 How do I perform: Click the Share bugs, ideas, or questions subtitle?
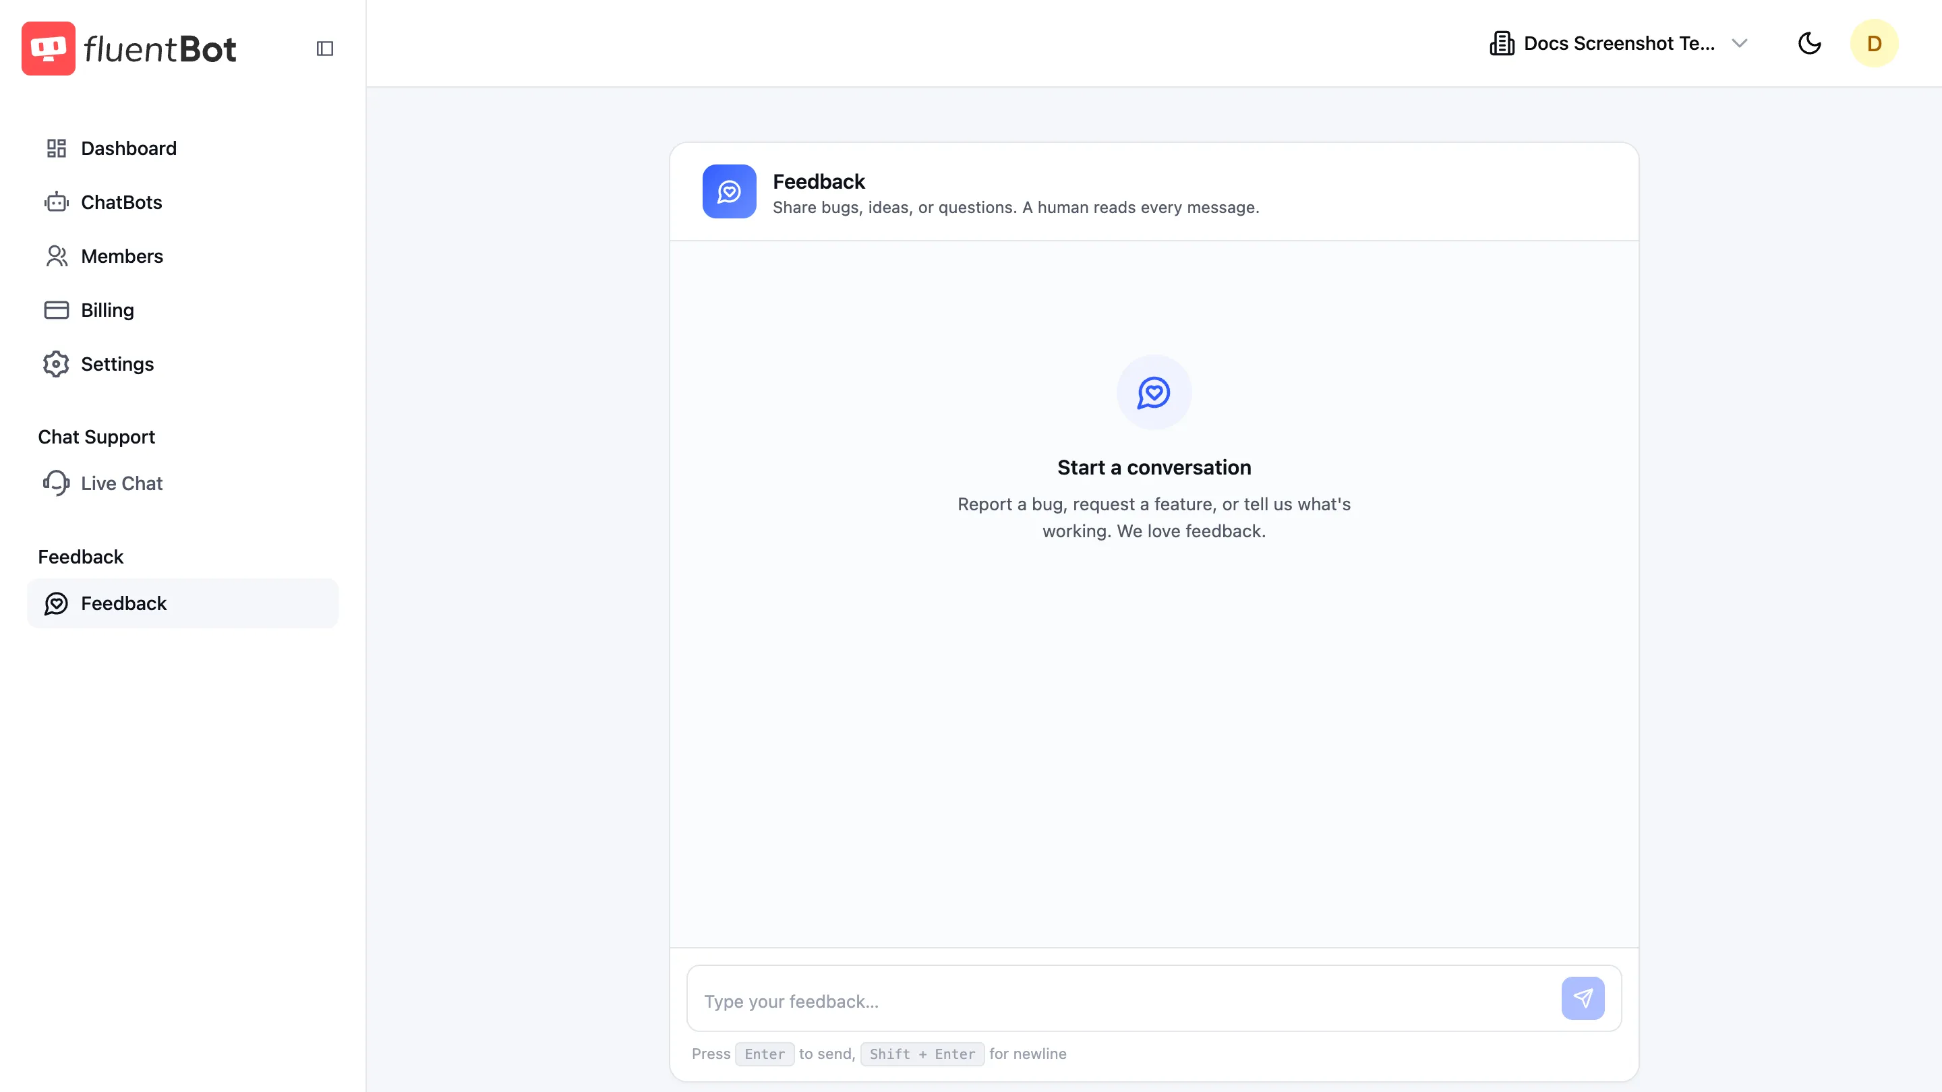(x=1016, y=207)
